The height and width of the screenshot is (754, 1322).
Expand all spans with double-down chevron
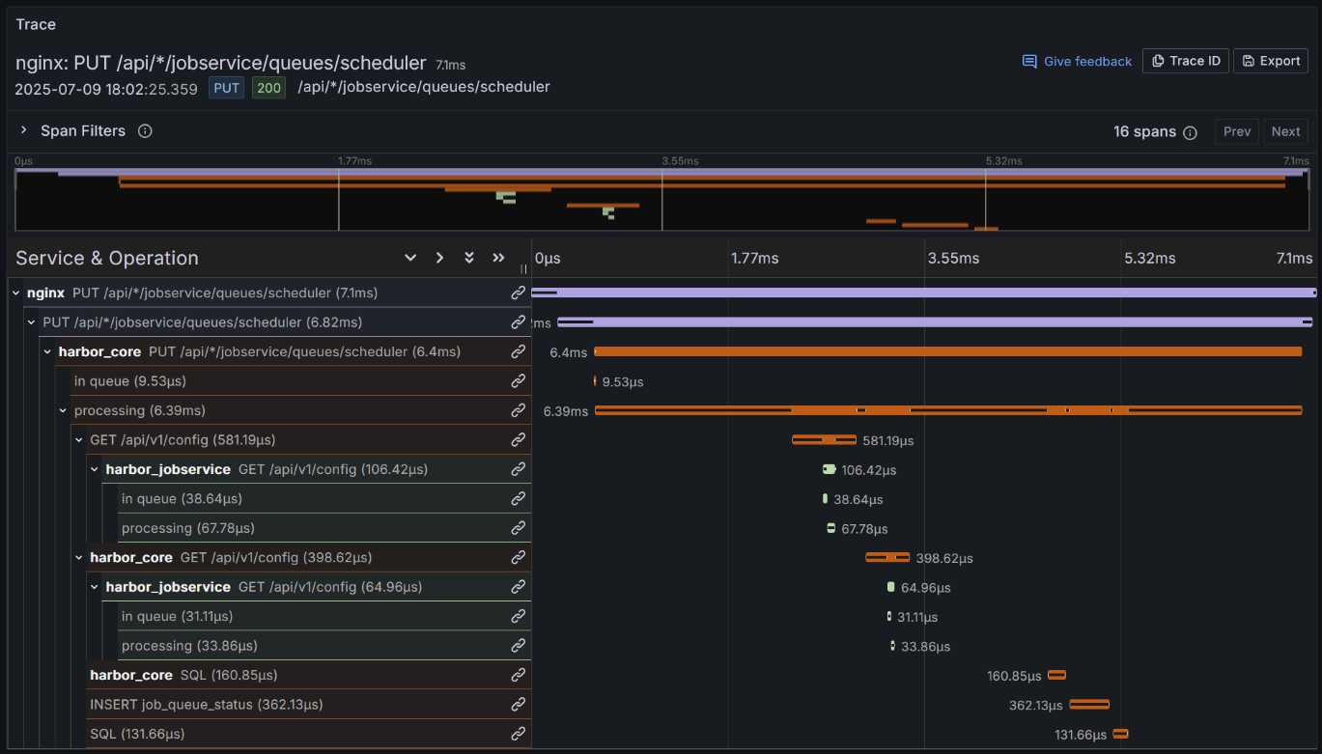469,258
